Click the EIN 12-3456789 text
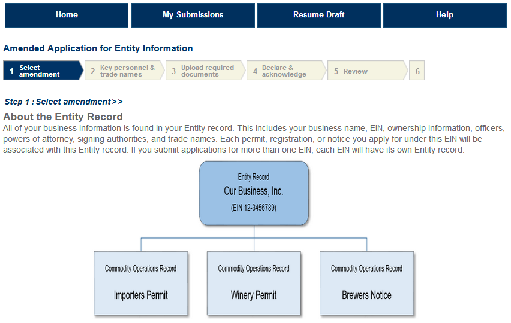Image resolution: width=511 pixels, height=323 pixels. (254, 208)
